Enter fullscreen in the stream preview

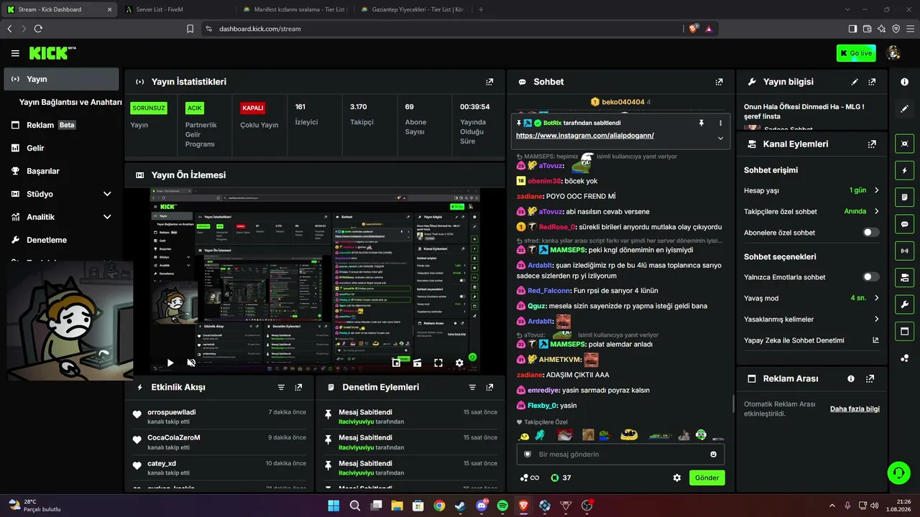[438, 363]
